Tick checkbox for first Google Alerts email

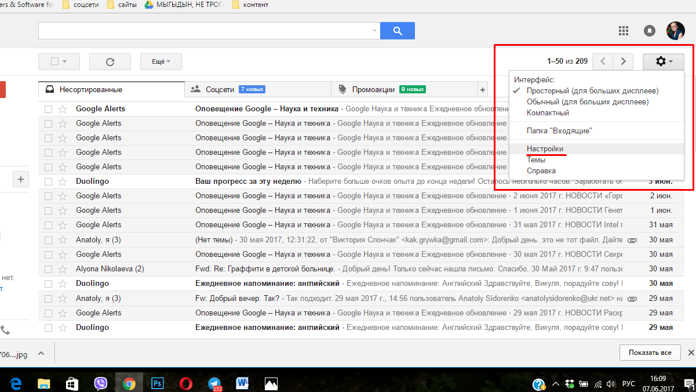click(48, 109)
